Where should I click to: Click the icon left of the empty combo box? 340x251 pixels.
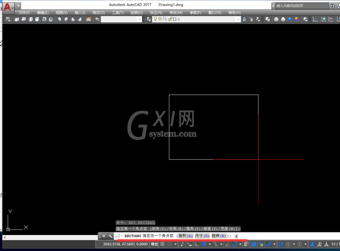pos(97,19)
